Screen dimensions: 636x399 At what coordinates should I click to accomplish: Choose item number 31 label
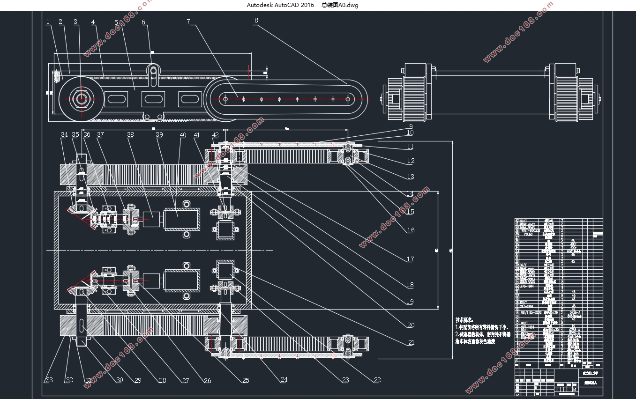click(x=88, y=380)
